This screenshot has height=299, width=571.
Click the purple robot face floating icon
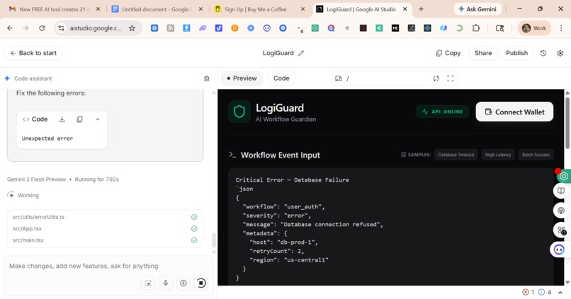pyautogui.click(x=559, y=250)
